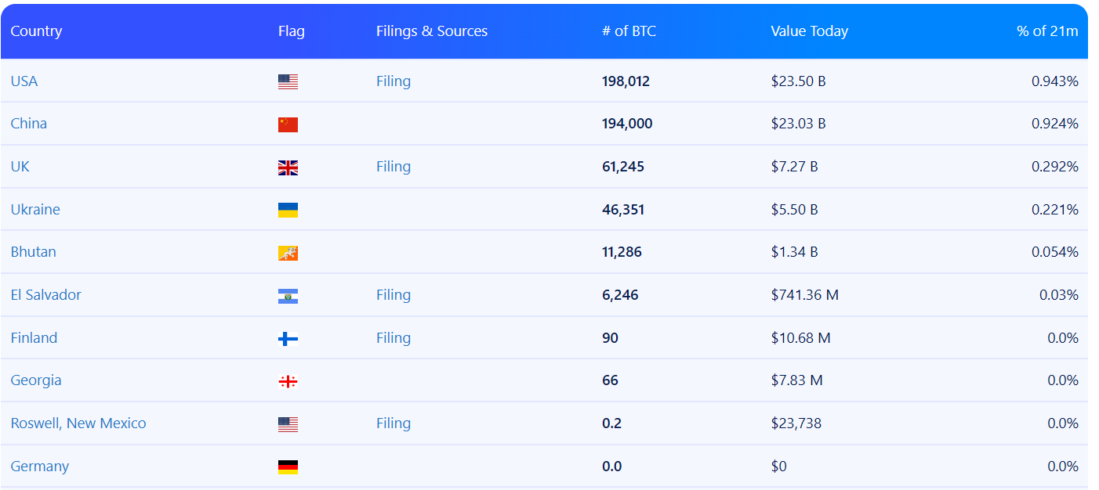The width and height of the screenshot is (1099, 490).
Task: Open the Roswell, New Mexico link
Action: coord(78,423)
